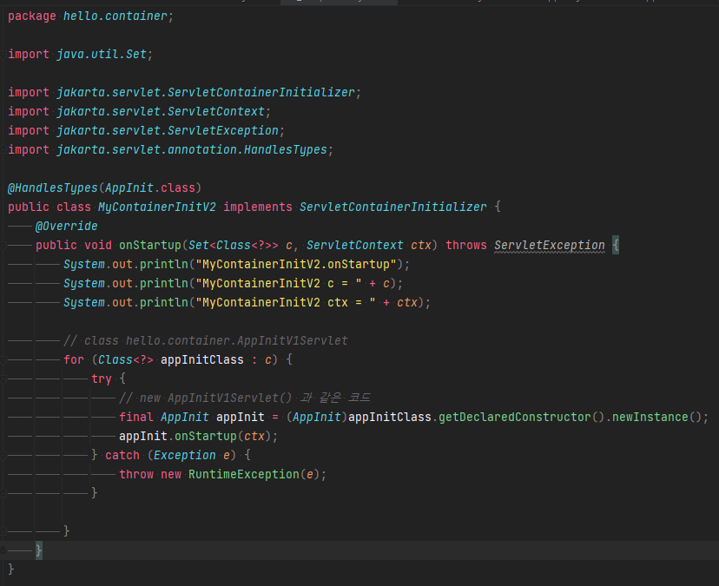Screen dimensions: 719x586
Task: Click the "MyContainerInitV2 c = " string literal
Action: (x=279, y=283)
